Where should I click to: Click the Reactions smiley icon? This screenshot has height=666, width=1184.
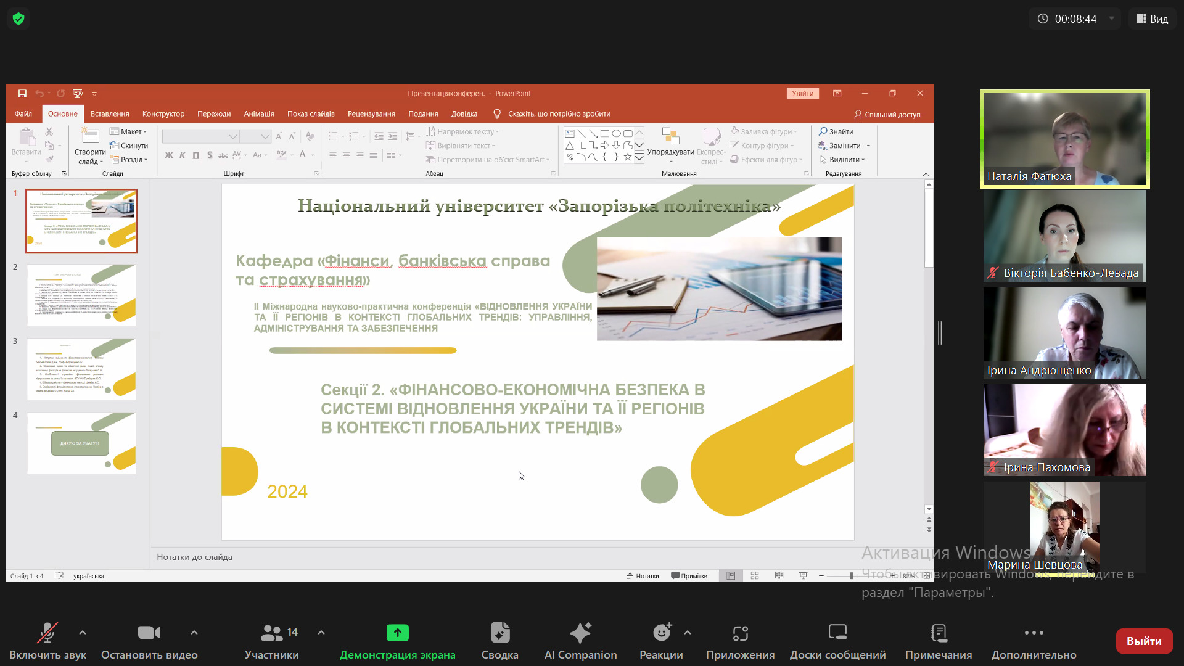(x=661, y=633)
